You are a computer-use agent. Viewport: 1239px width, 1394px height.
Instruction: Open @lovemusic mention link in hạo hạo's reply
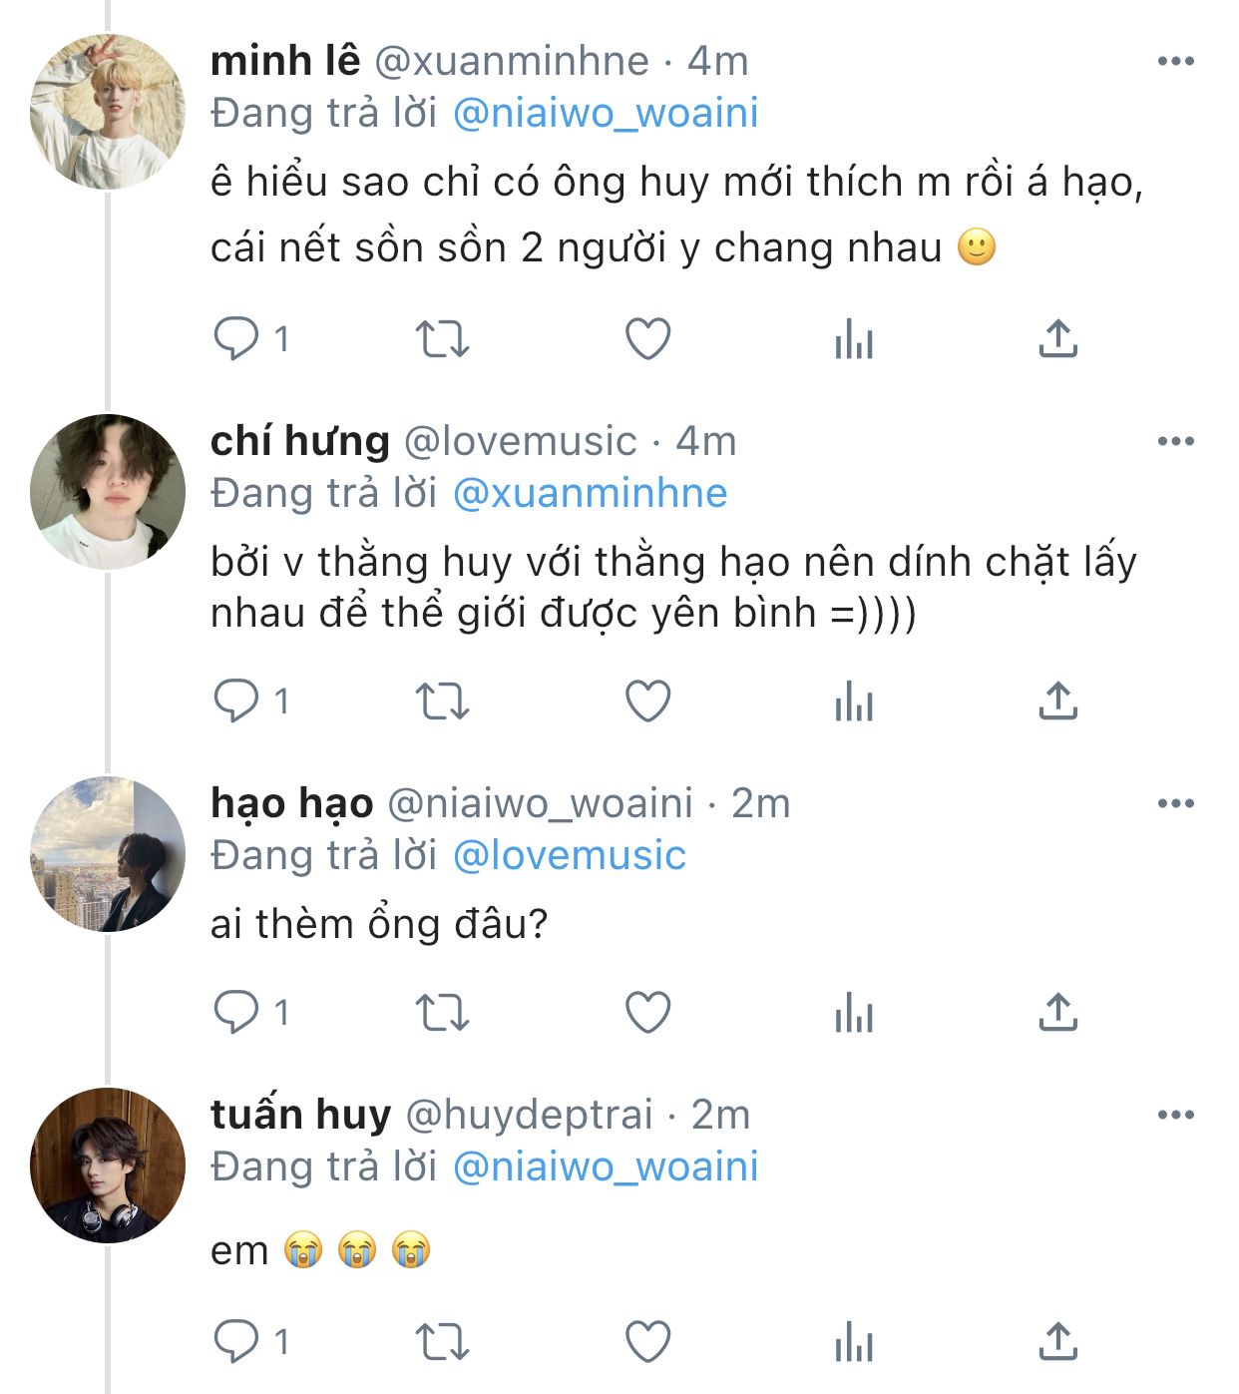pos(570,855)
